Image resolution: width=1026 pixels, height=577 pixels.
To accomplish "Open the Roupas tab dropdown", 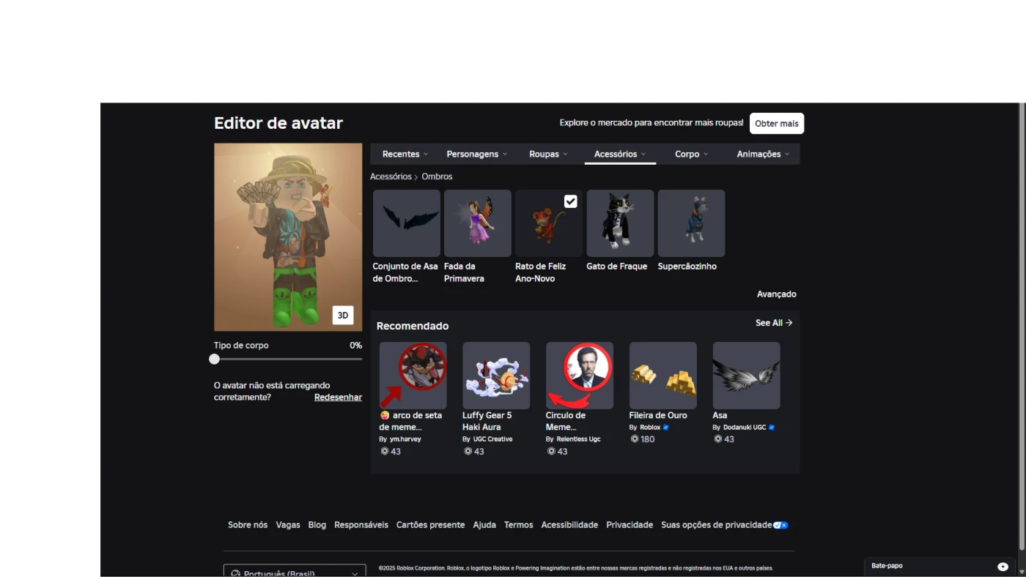I will coord(549,154).
